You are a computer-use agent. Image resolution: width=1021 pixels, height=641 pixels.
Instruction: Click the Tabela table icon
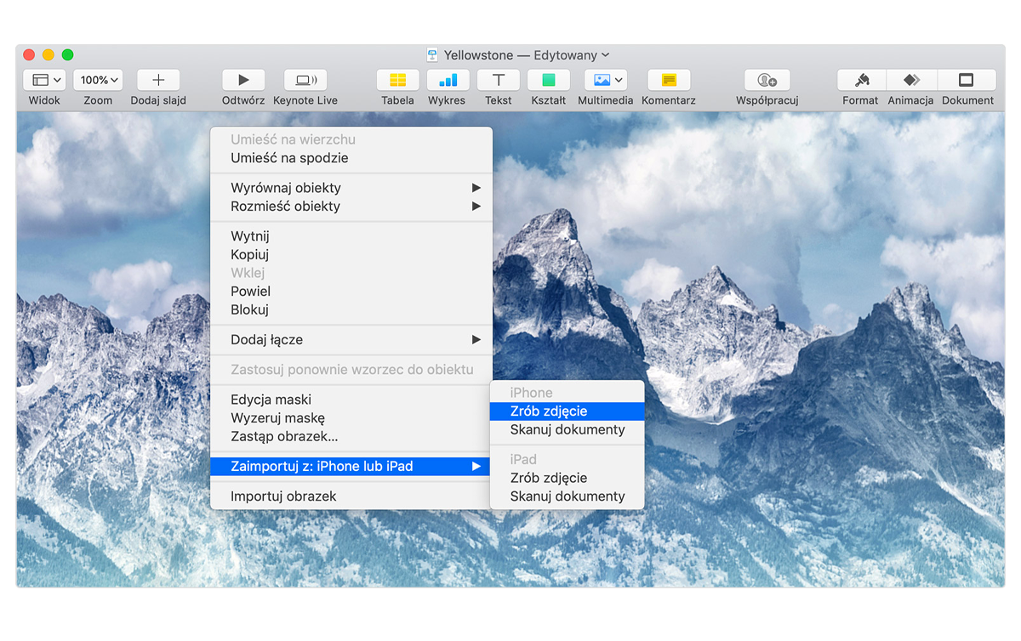(397, 80)
